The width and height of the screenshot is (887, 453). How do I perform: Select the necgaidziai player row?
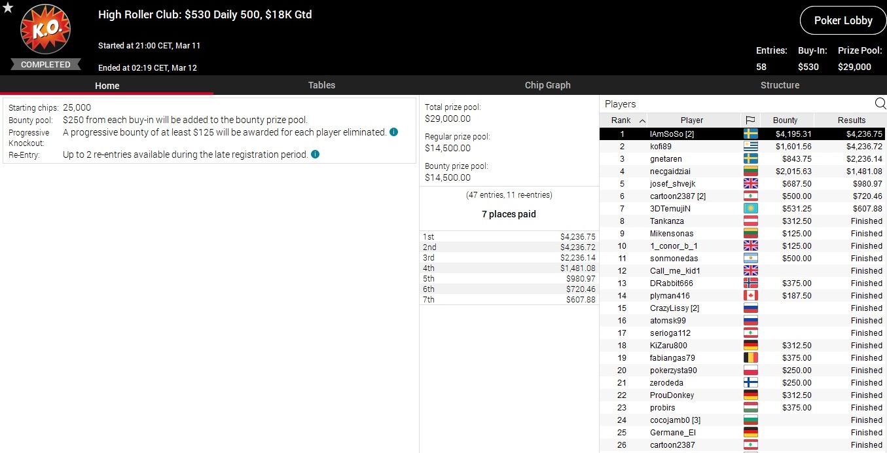(x=670, y=172)
